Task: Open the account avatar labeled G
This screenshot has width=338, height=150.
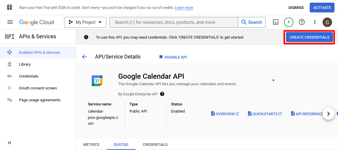Action: point(327,22)
